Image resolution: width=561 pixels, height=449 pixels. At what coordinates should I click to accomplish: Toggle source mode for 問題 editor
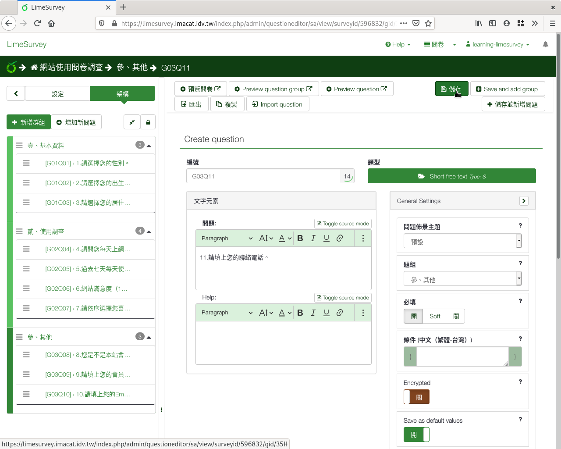click(343, 224)
